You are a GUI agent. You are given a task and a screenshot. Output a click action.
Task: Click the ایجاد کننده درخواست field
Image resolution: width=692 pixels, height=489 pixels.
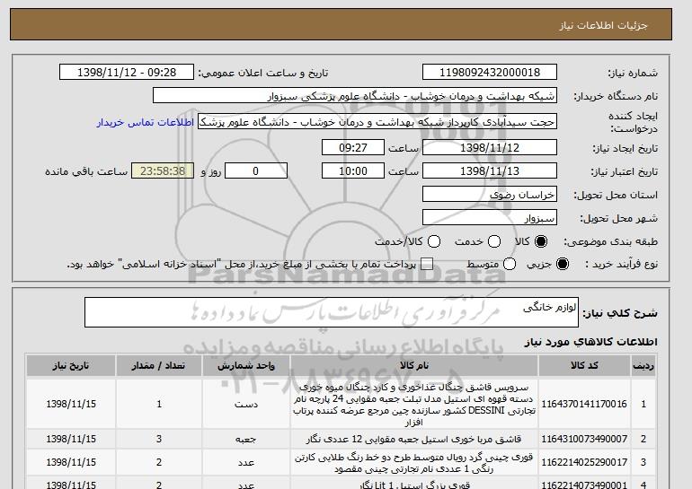(377, 122)
